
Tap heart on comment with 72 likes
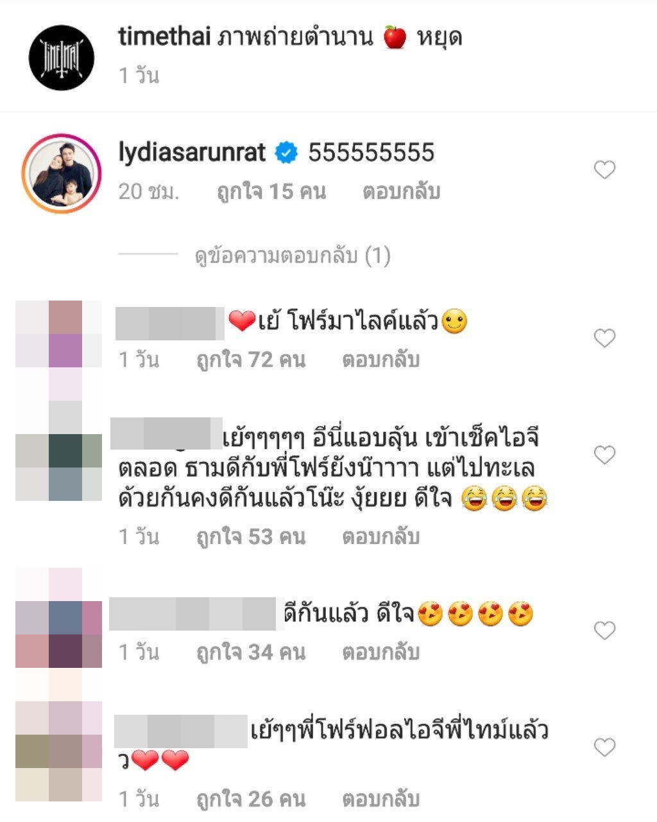[x=604, y=338]
